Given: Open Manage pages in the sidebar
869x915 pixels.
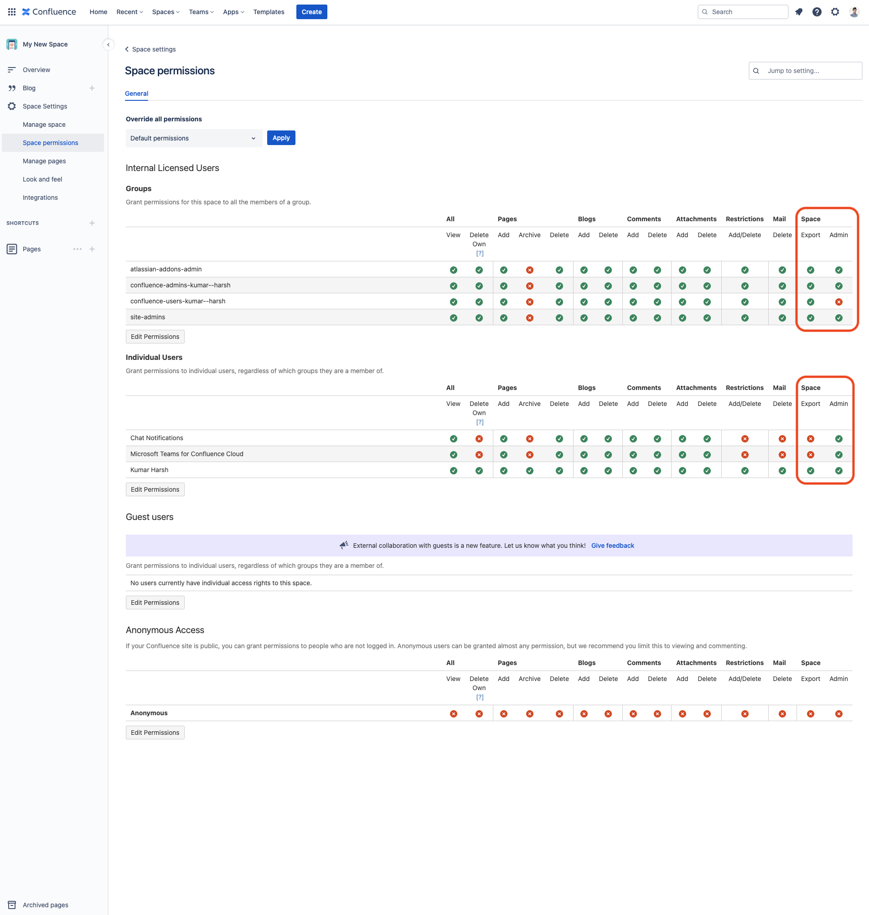Looking at the screenshot, I should click(44, 161).
